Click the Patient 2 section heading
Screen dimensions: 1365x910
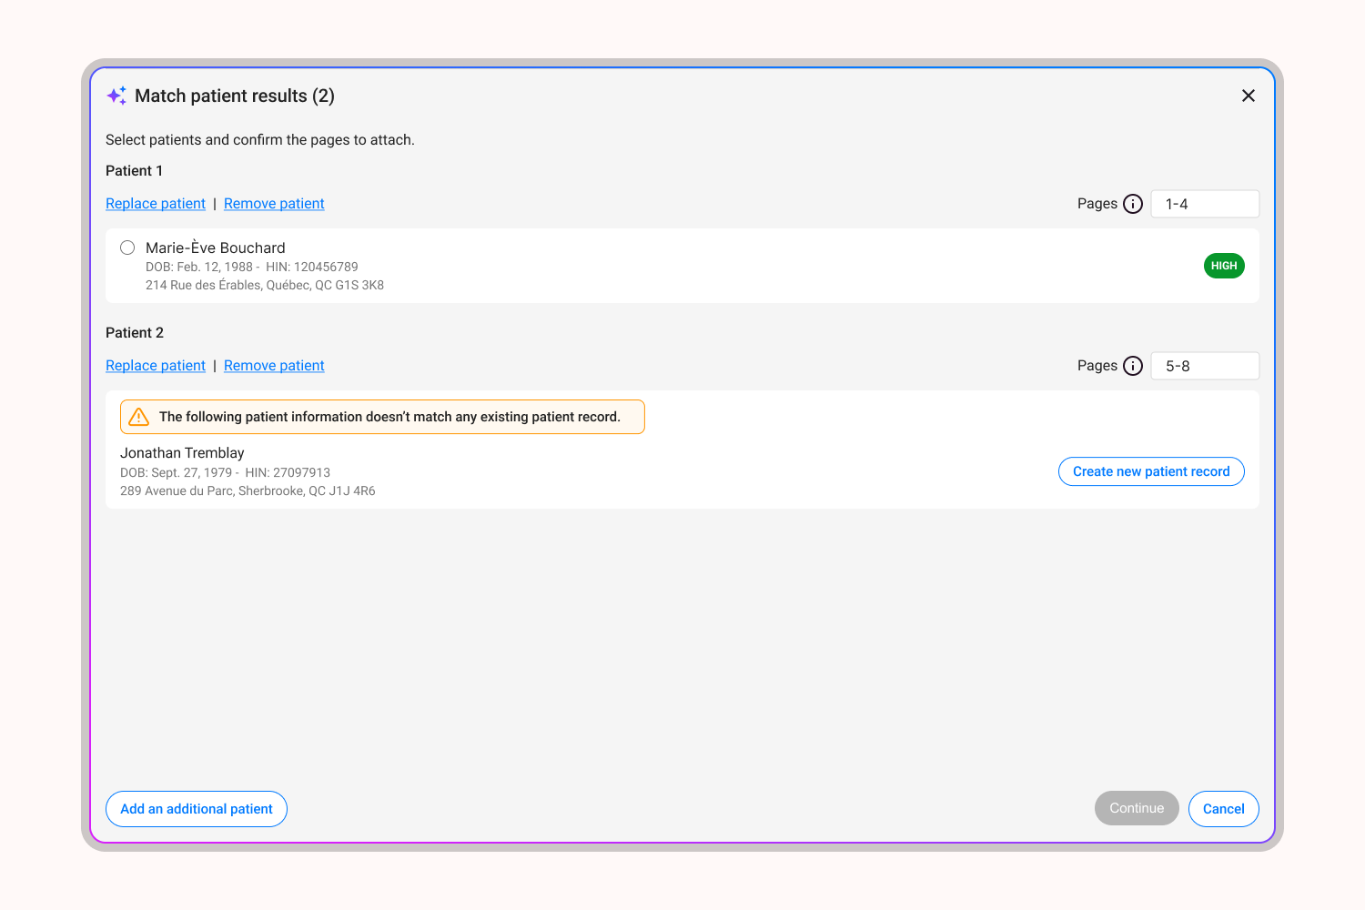coord(135,332)
